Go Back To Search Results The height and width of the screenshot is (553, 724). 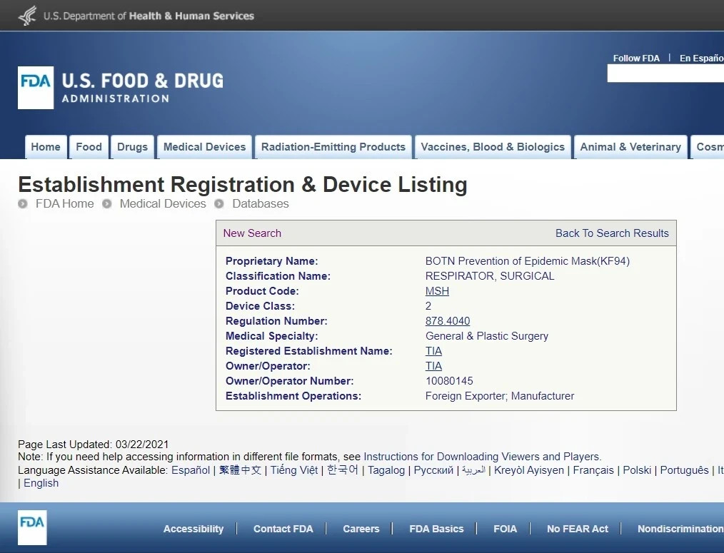[x=612, y=233]
